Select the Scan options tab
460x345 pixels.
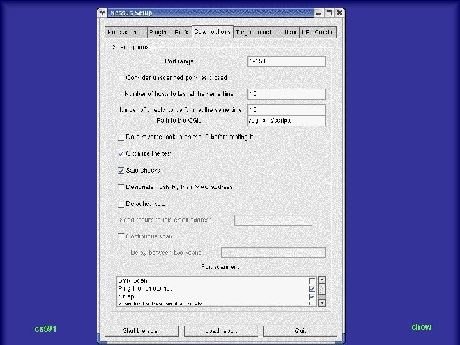(x=213, y=32)
